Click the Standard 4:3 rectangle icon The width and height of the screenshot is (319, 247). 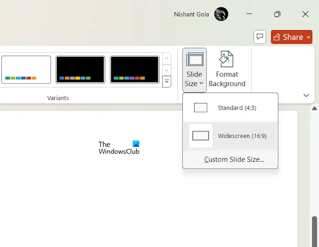click(201, 108)
